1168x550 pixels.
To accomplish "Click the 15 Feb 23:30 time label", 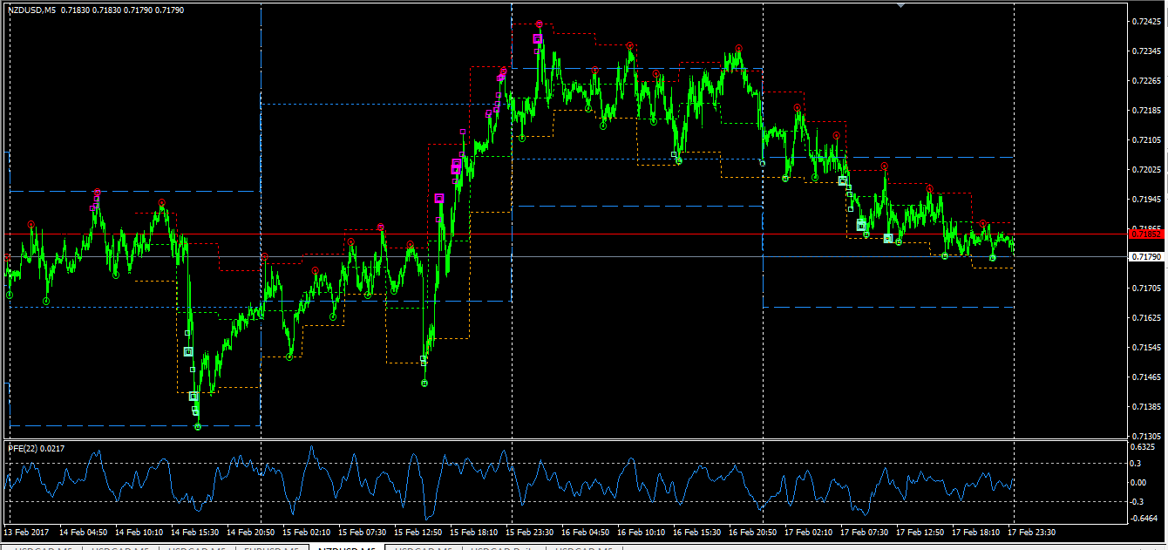I will pyautogui.click(x=529, y=531).
